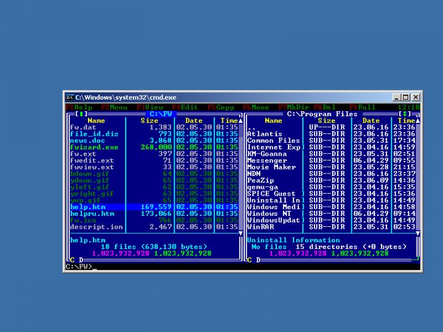Image resolution: width=443 pixels, height=332 pixels.
Task: Click the '..' parent directory entry
Action: click(252, 127)
